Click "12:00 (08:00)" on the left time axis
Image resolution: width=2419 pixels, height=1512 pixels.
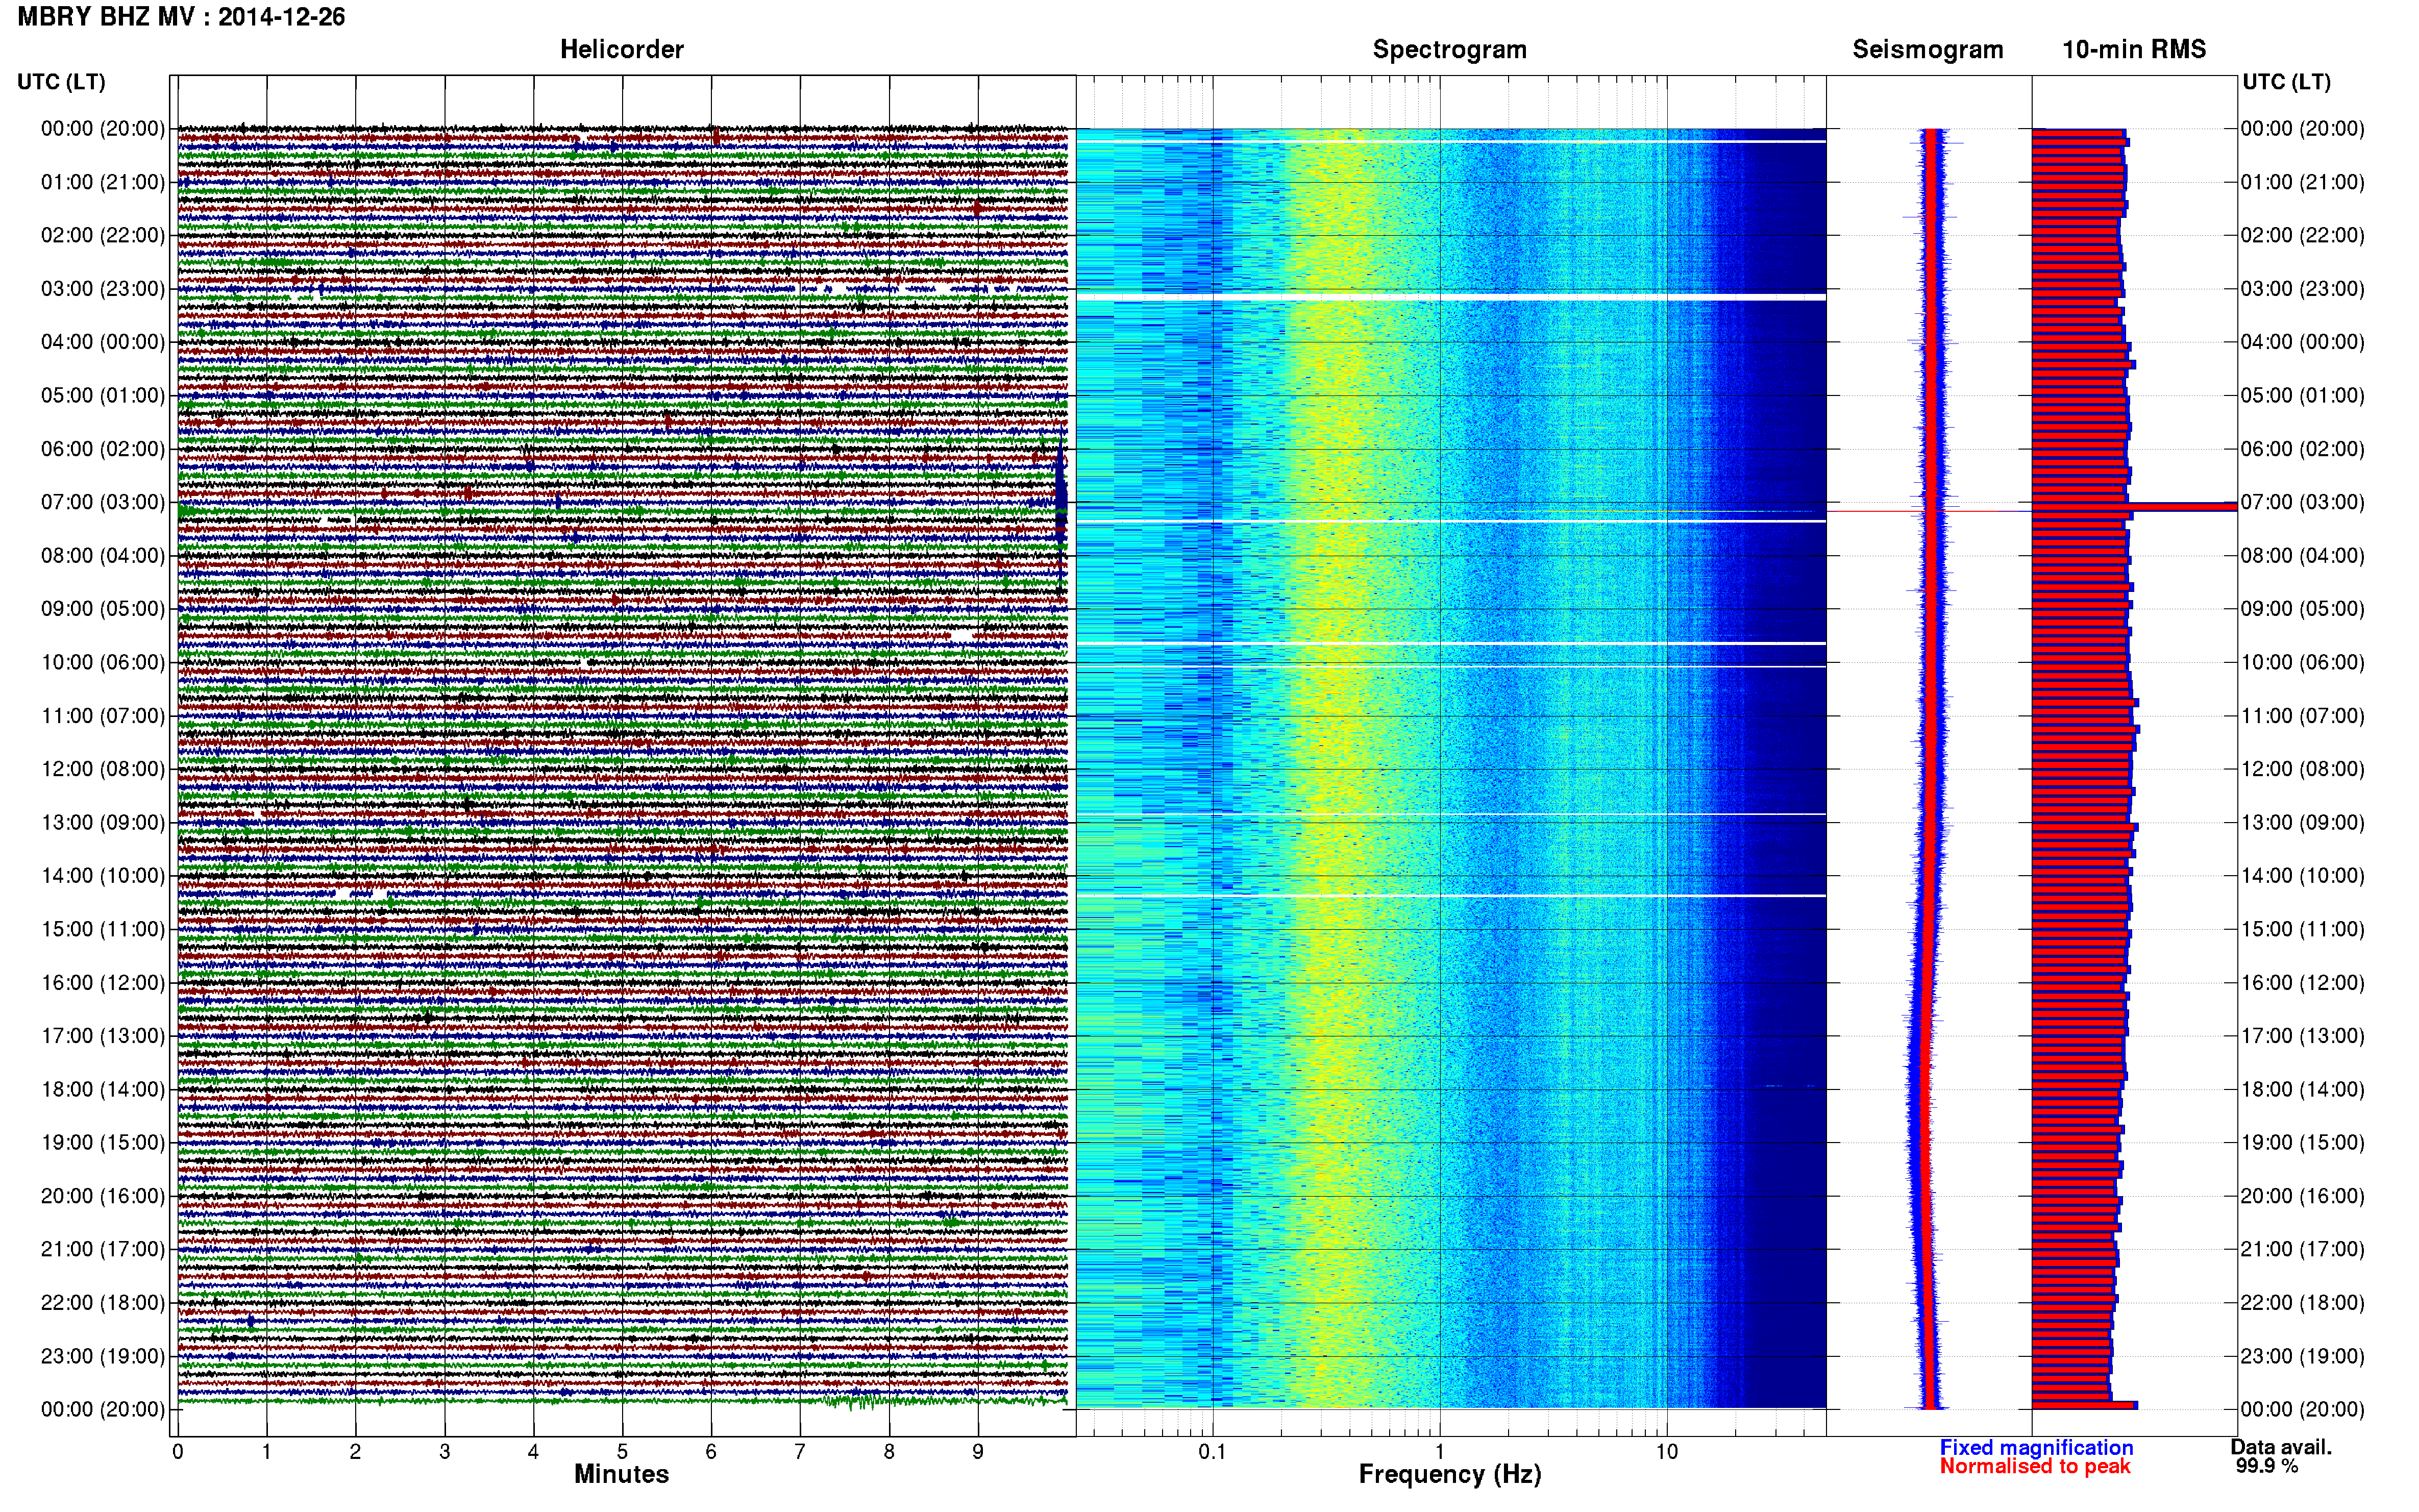[x=103, y=769]
